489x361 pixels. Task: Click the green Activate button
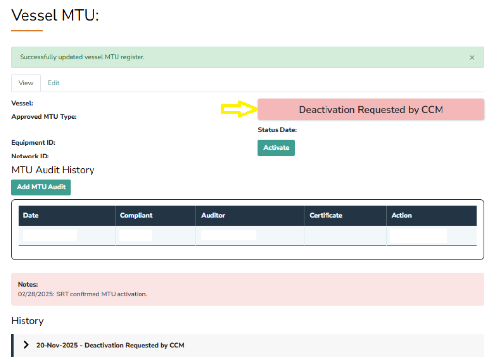[x=276, y=148]
